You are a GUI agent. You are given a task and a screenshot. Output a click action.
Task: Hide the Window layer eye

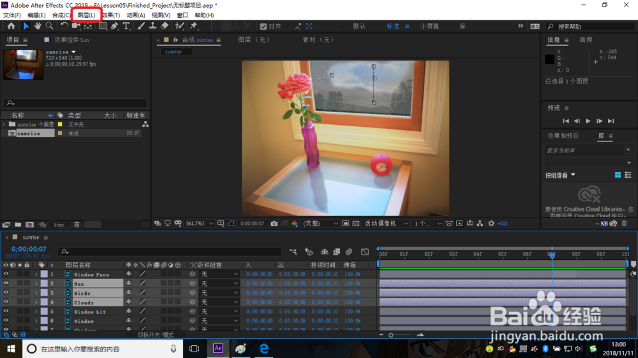tap(6, 320)
